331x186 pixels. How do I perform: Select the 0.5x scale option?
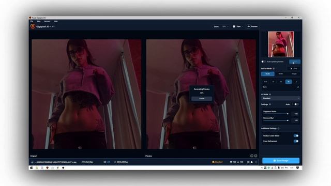pyautogui.click(x=265, y=82)
